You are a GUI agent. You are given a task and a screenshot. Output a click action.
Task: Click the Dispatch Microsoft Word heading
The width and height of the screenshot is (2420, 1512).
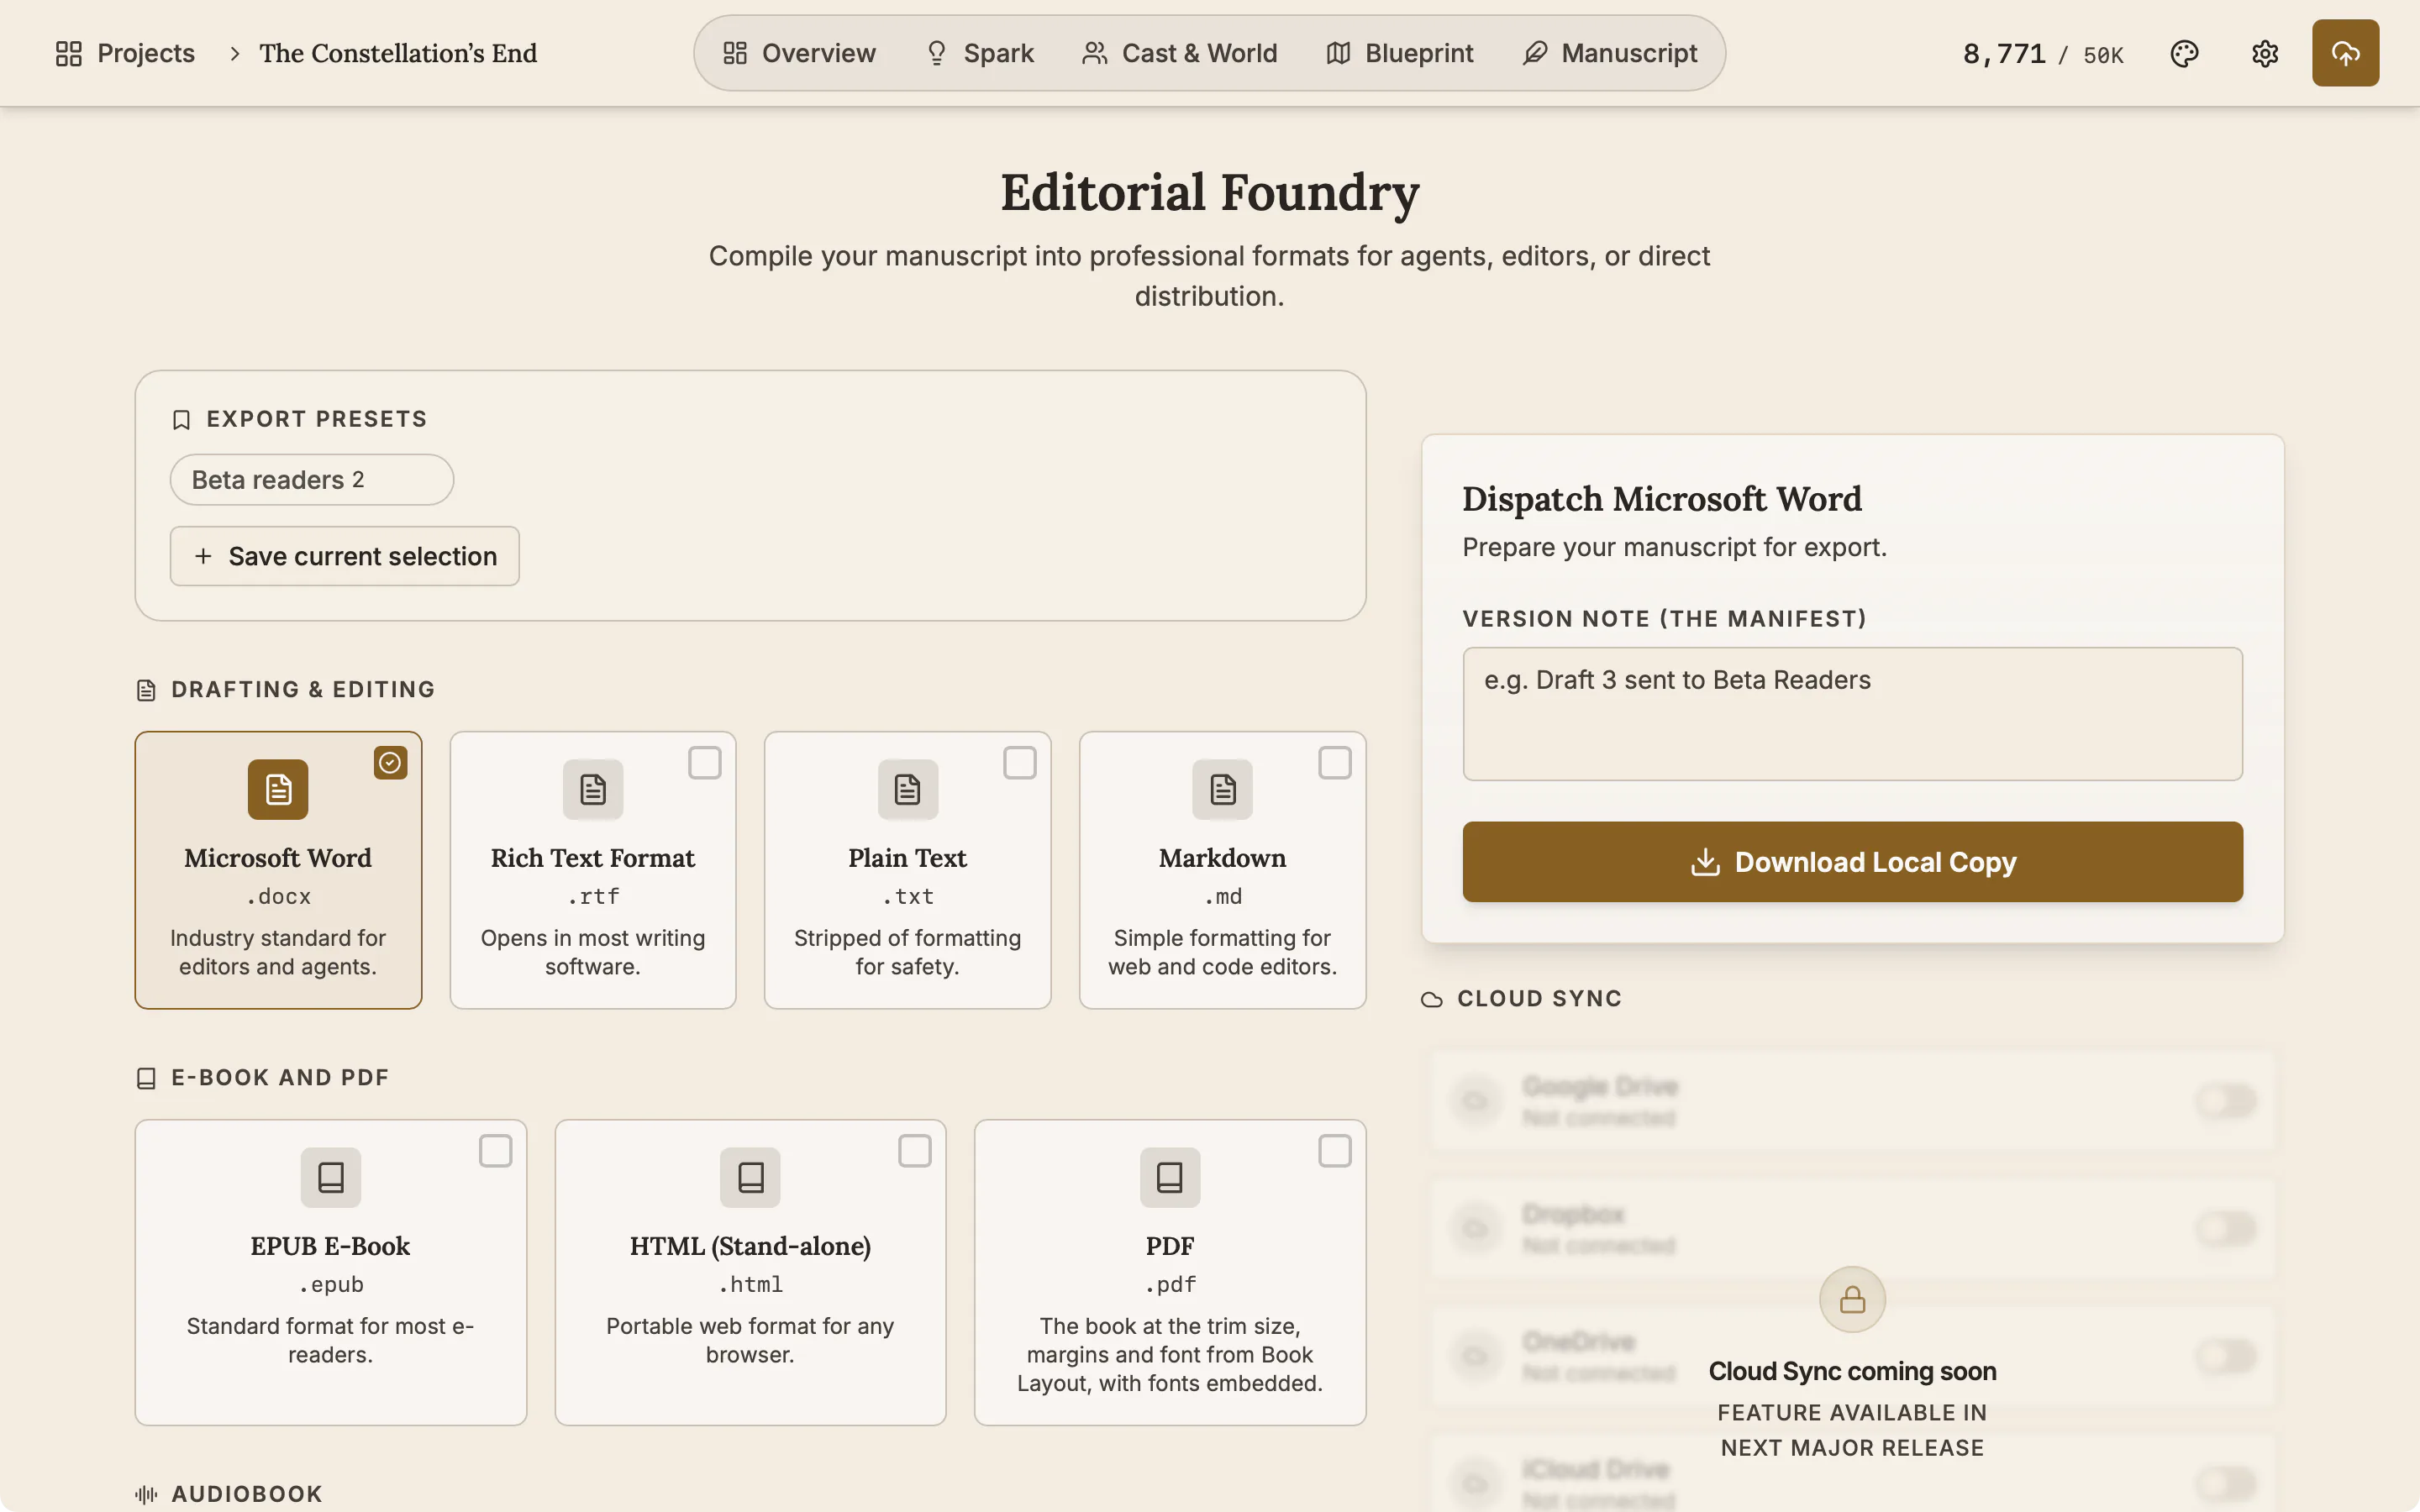click(1662, 499)
